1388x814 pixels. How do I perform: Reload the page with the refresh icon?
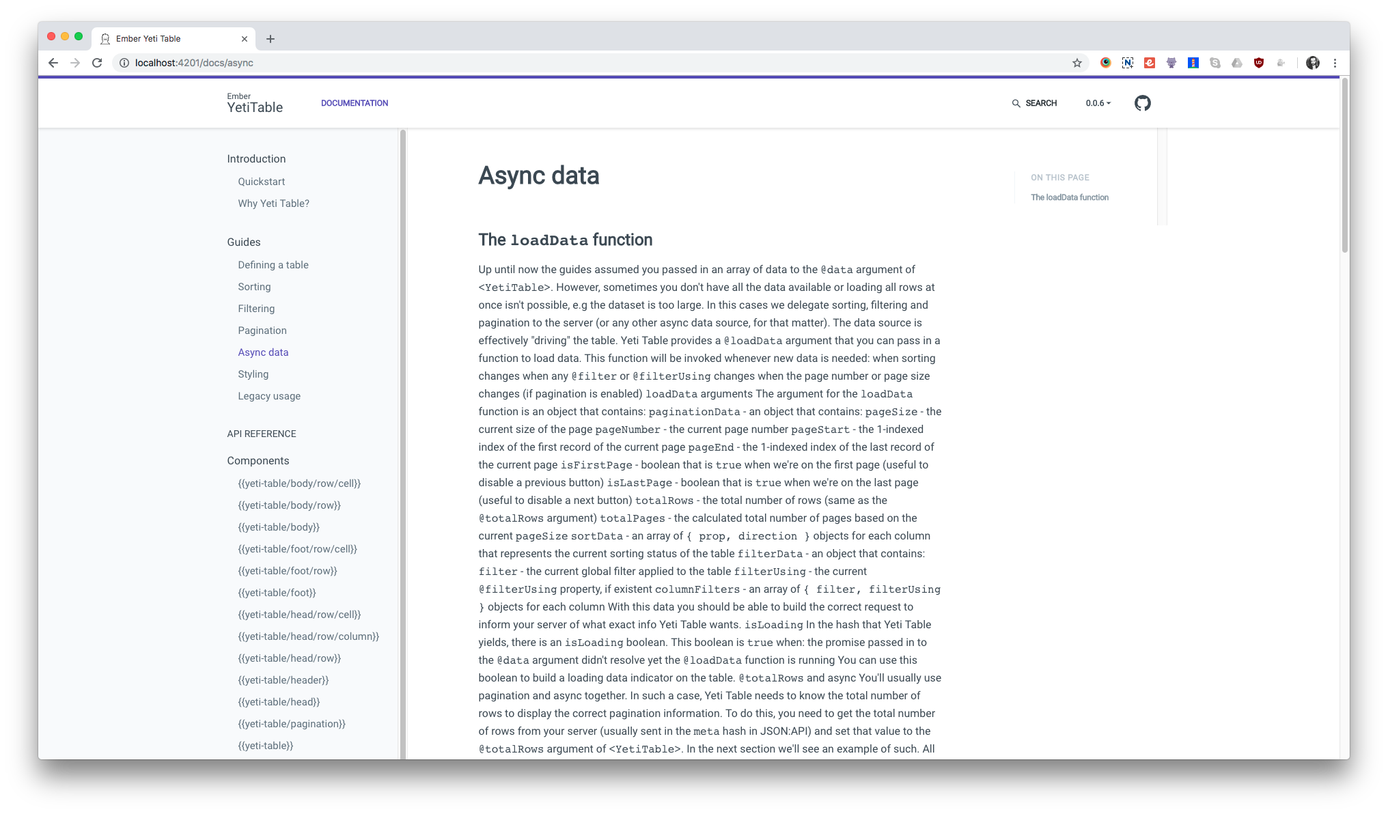click(x=97, y=63)
